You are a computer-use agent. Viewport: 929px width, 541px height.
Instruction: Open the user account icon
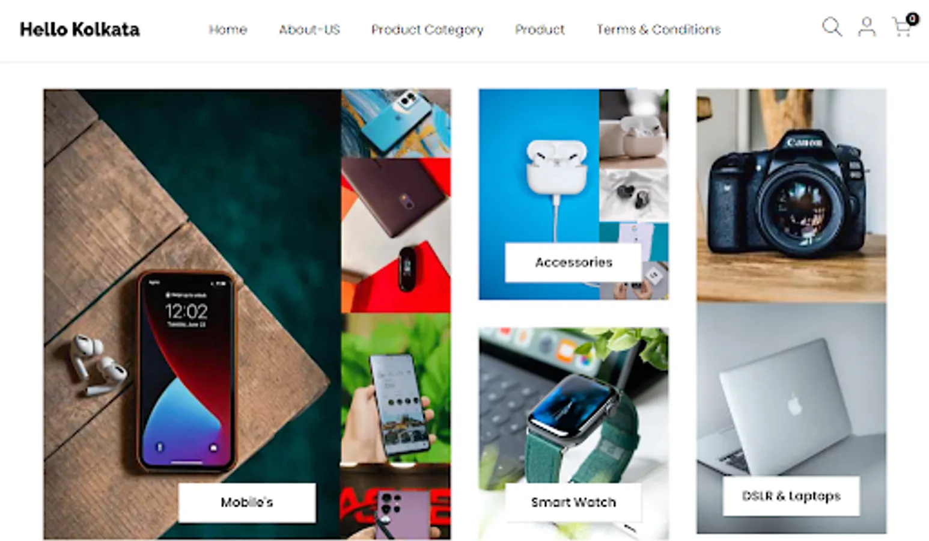867,27
